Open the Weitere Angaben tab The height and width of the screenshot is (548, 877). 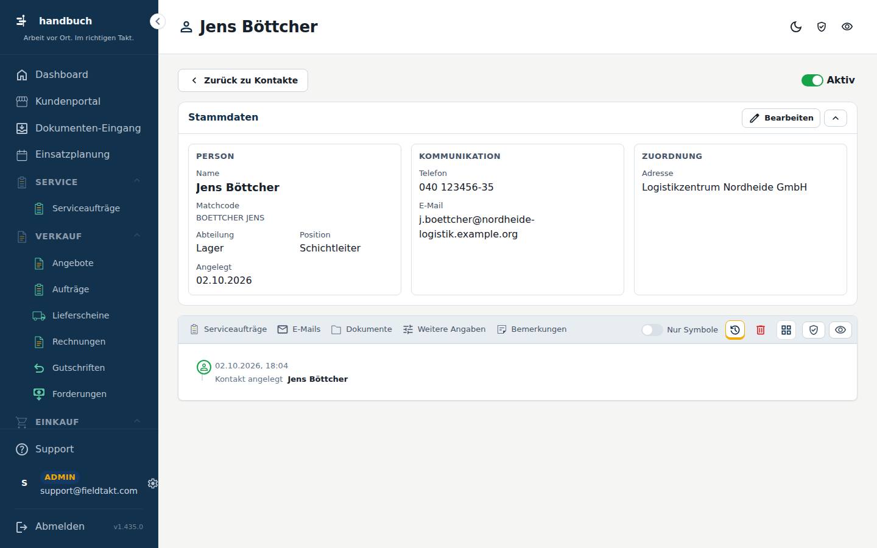click(445, 329)
